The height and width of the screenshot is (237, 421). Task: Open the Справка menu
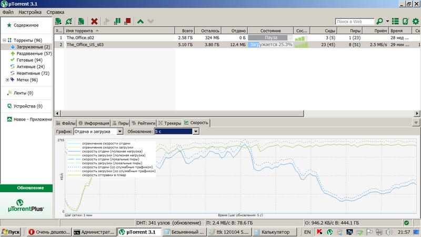(x=55, y=12)
